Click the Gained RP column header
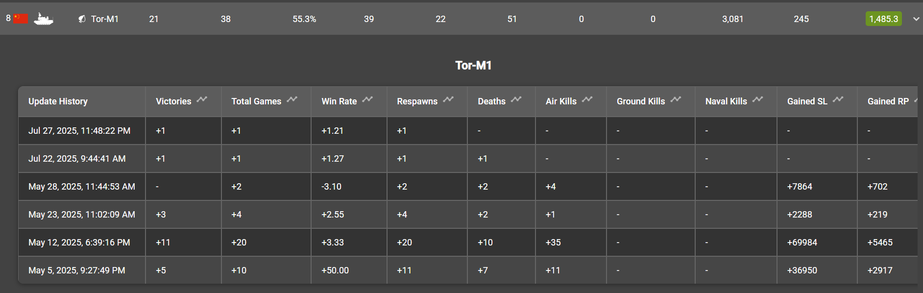This screenshot has width=923, height=293. tap(887, 101)
